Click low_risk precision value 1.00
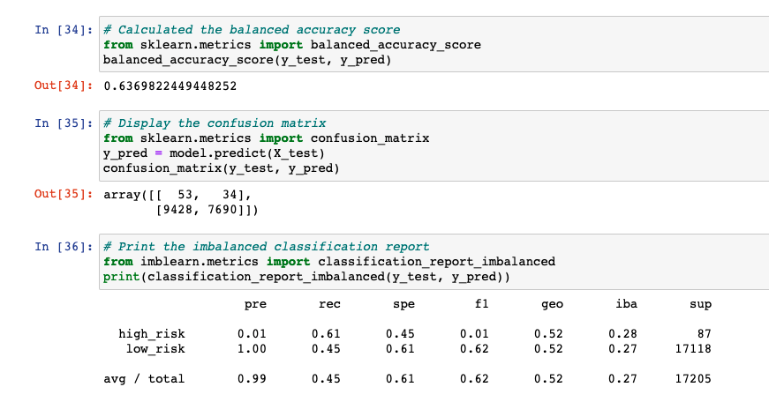769x402 pixels. (253, 349)
